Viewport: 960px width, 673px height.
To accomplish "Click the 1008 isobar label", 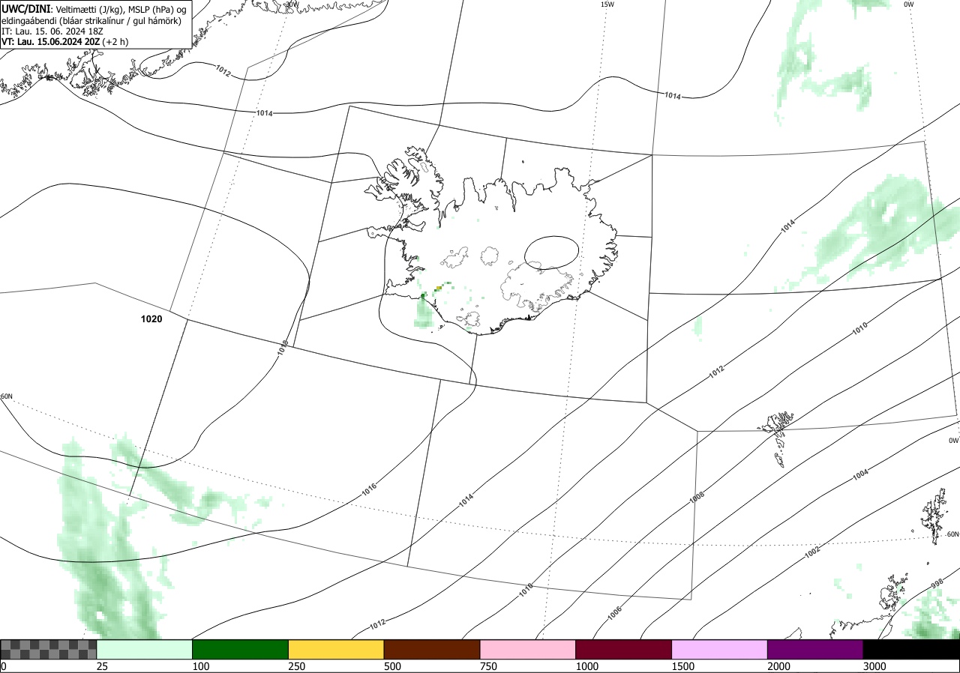I will coord(697,497).
